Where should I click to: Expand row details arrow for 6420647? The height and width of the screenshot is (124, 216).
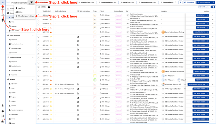coord(213,20)
